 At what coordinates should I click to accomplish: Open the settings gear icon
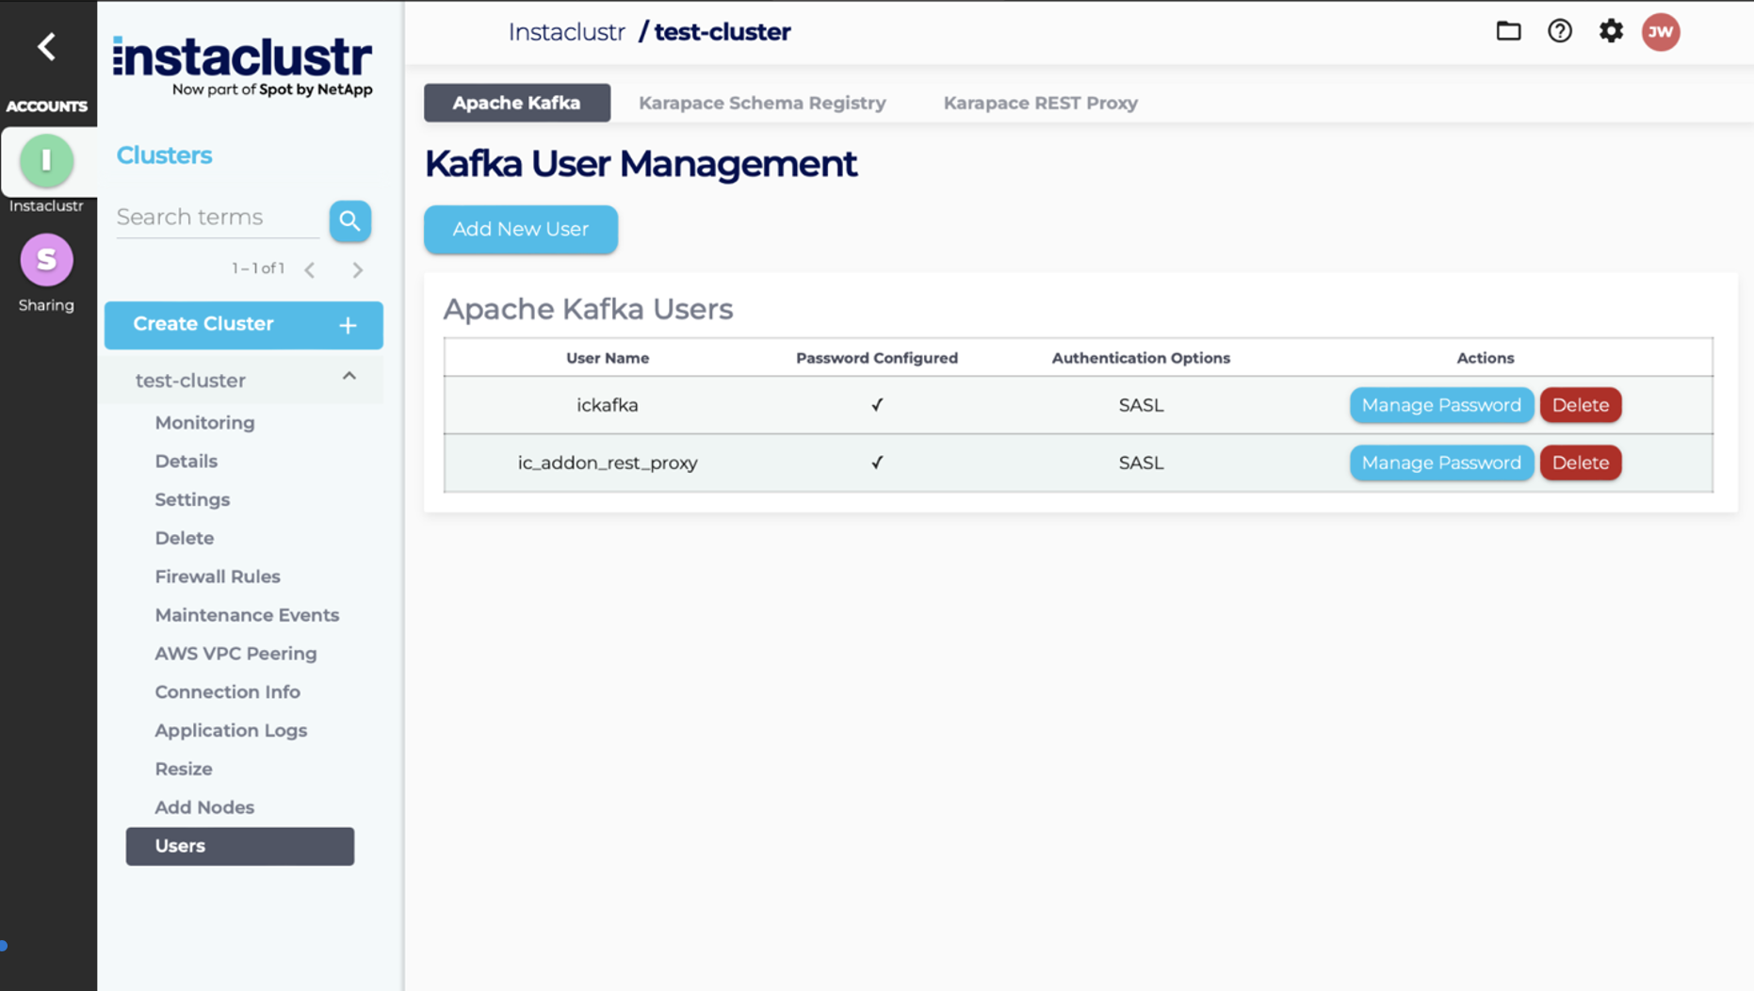click(x=1611, y=31)
